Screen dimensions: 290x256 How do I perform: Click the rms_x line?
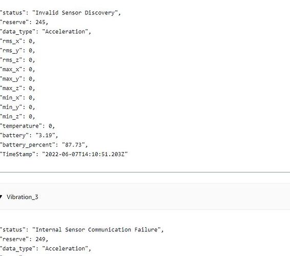[17, 41]
